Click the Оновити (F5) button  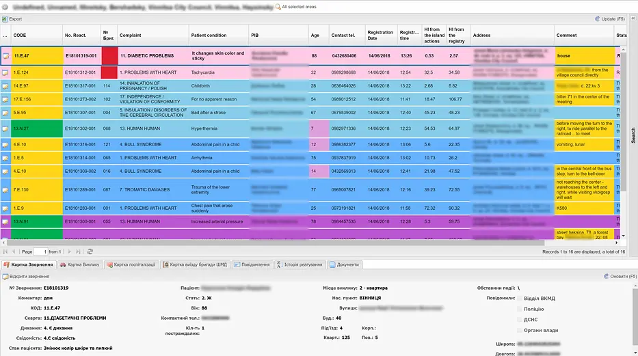point(620,276)
